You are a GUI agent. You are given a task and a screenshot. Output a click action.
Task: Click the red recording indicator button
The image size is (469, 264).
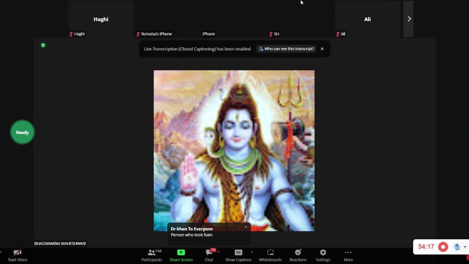click(443, 247)
